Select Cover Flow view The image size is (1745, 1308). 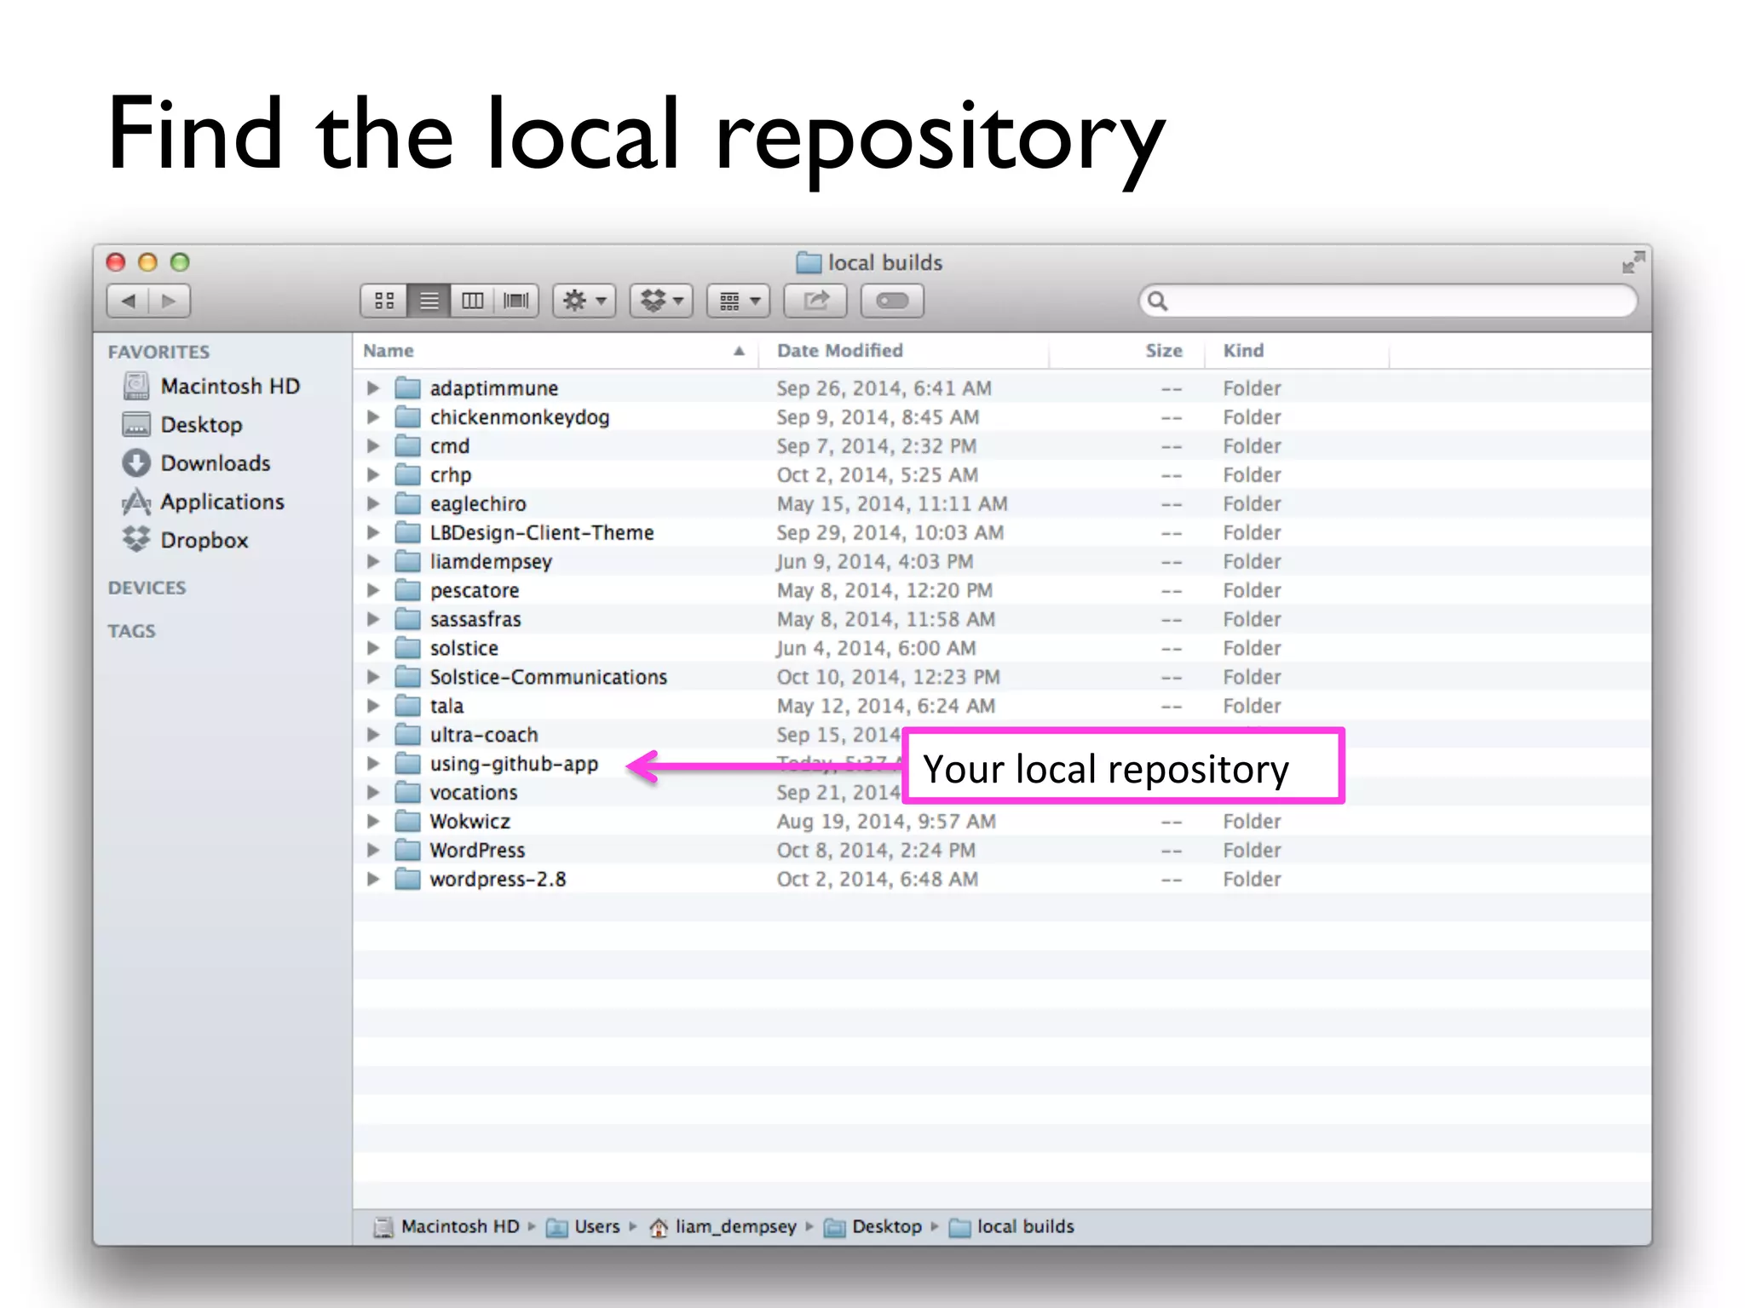(516, 301)
